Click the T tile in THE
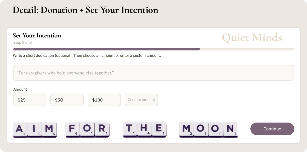The height and width of the screenshot is (152, 307). click(130, 129)
